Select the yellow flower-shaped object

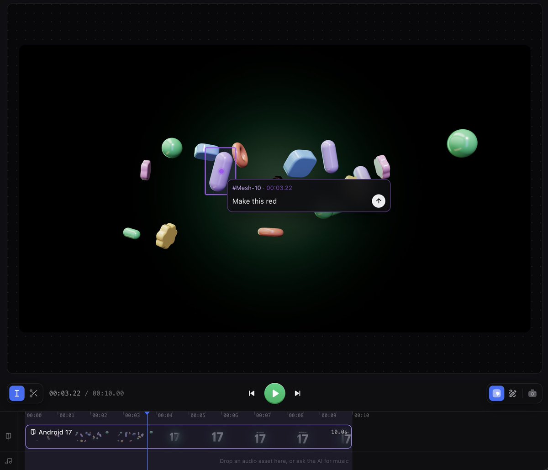pos(166,236)
